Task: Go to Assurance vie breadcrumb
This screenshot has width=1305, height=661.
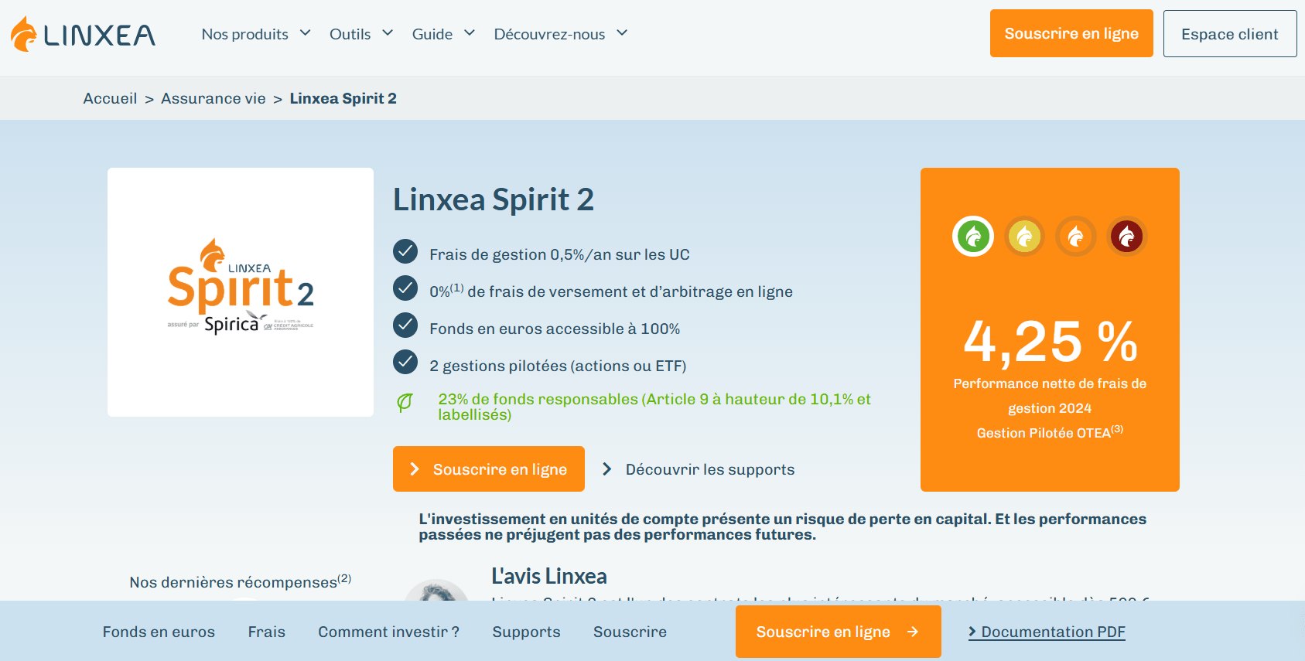Action: pos(214,98)
